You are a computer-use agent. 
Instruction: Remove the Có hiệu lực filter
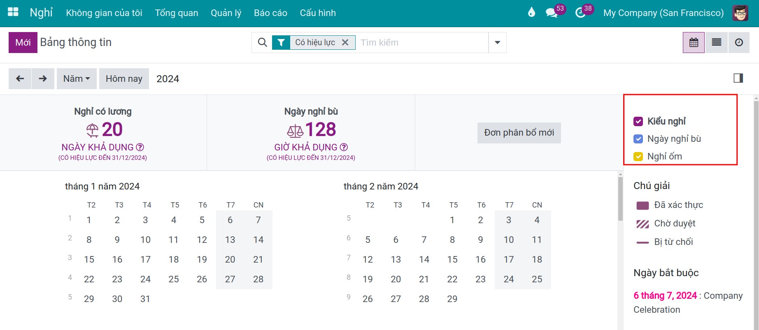[345, 42]
